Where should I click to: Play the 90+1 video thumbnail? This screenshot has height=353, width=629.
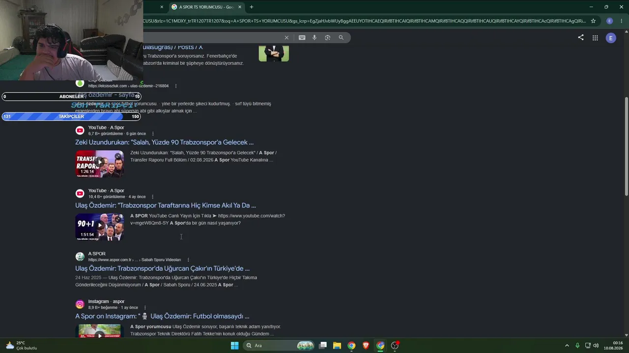100,227
